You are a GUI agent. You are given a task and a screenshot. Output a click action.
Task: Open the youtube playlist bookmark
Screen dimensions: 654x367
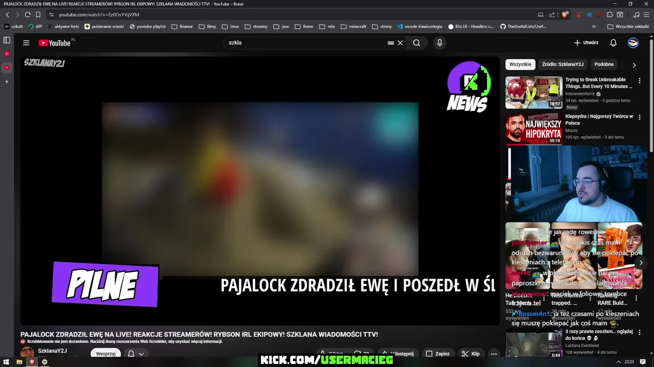pyautogui.click(x=148, y=27)
